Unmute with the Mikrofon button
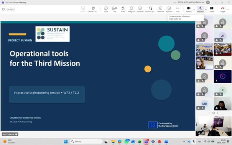 click(x=200, y=9)
